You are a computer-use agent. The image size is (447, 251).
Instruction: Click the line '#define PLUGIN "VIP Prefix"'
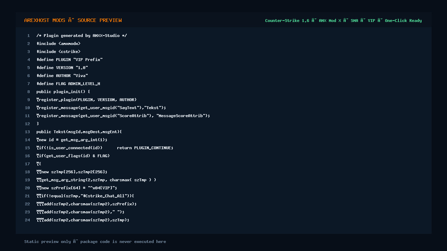pos(69,60)
